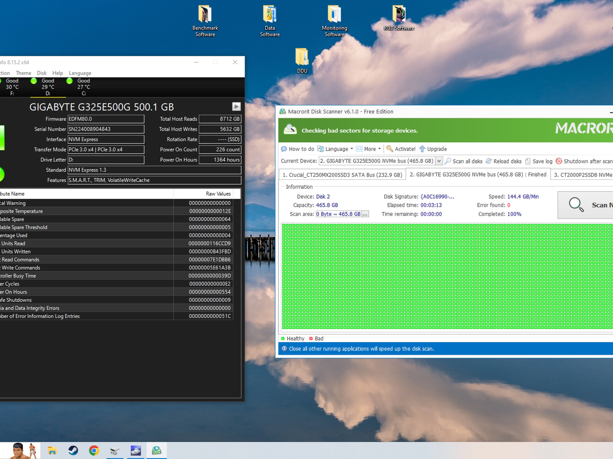Screen dimensions: 613x459
Task: Click the Power On Hours value 1364 hours
Action: point(220,160)
